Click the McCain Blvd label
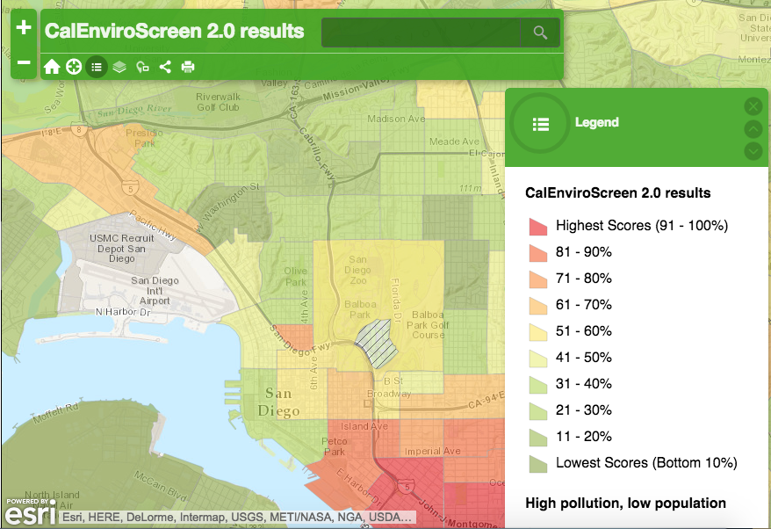Screen dimensions: 771x529 (159, 486)
